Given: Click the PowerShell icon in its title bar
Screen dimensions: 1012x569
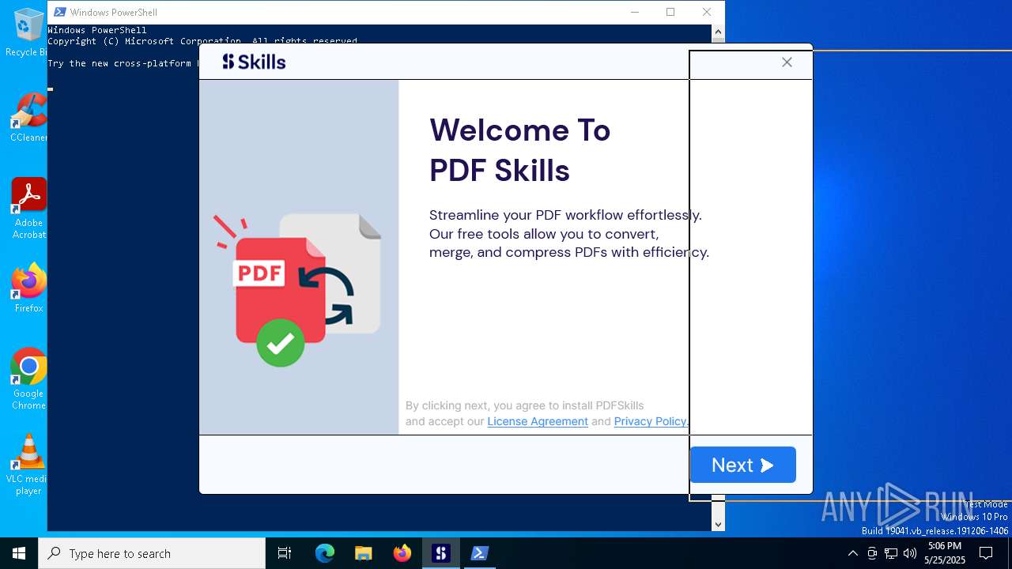Looking at the screenshot, I should click(x=59, y=12).
